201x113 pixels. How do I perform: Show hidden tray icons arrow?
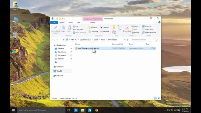pos(165,110)
